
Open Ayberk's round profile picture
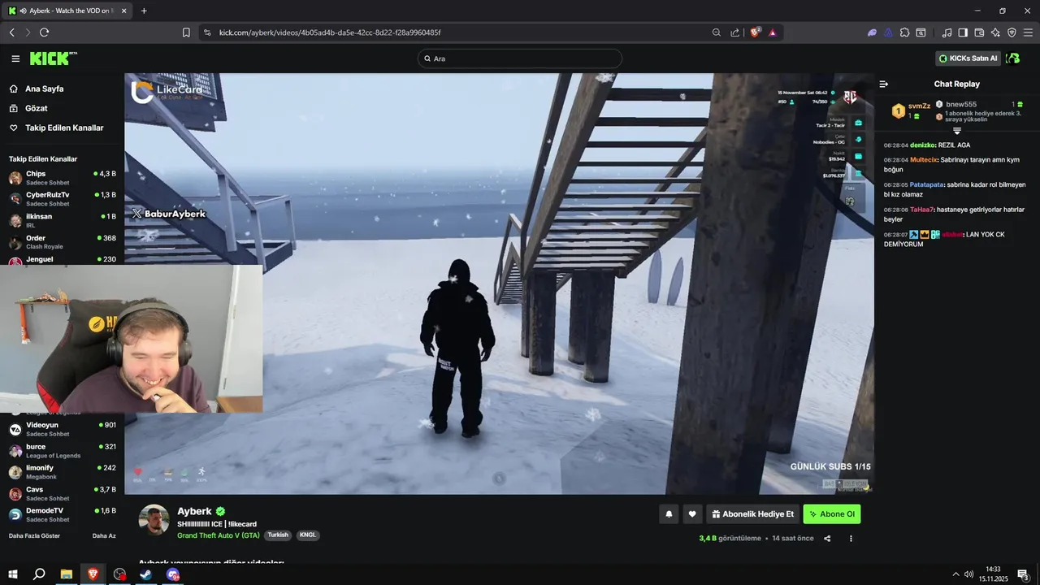[154, 520]
